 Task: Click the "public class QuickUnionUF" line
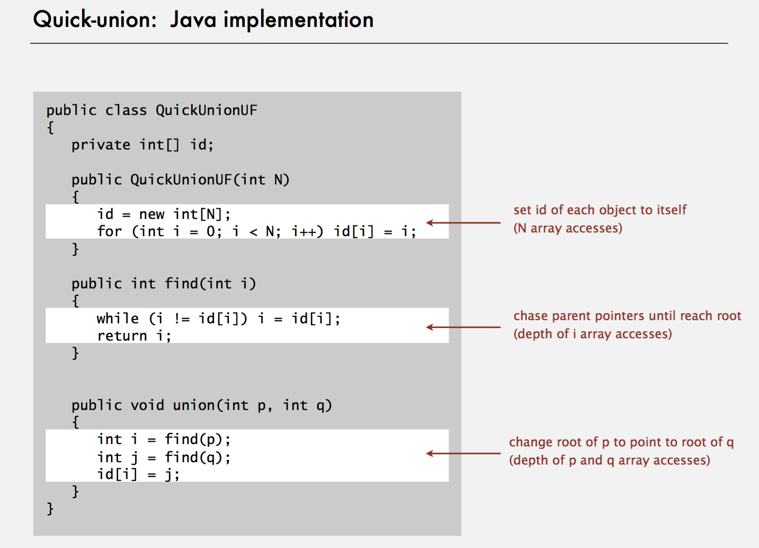pyautogui.click(x=152, y=110)
